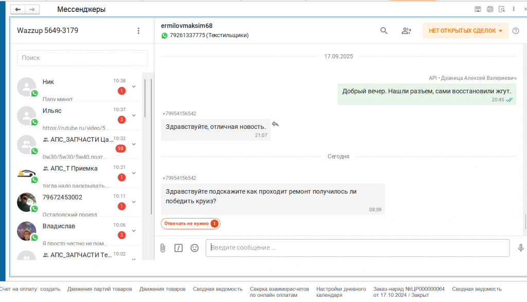Image resolution: width=527 pixels, height=302 pixels.
Task: Click the microphone voice message icon
Action: click(x=520, y=248)
